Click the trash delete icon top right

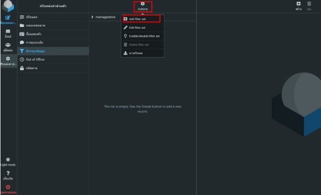tap(309, 5)
